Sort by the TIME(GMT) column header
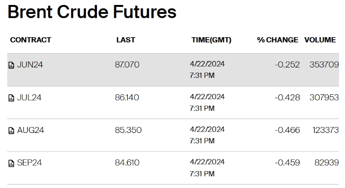This screenshot has height=188, width=345. [211, 40]
